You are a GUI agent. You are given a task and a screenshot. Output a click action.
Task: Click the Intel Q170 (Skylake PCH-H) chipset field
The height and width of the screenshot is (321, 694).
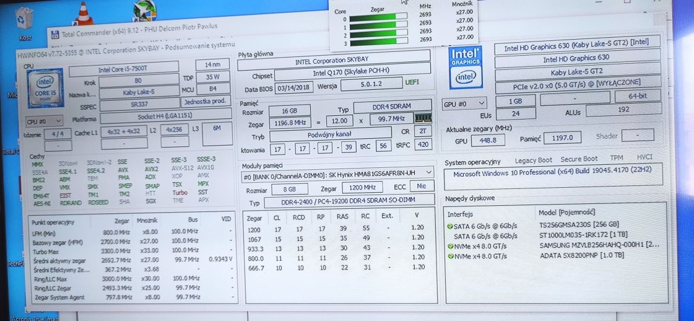(353, 73)
